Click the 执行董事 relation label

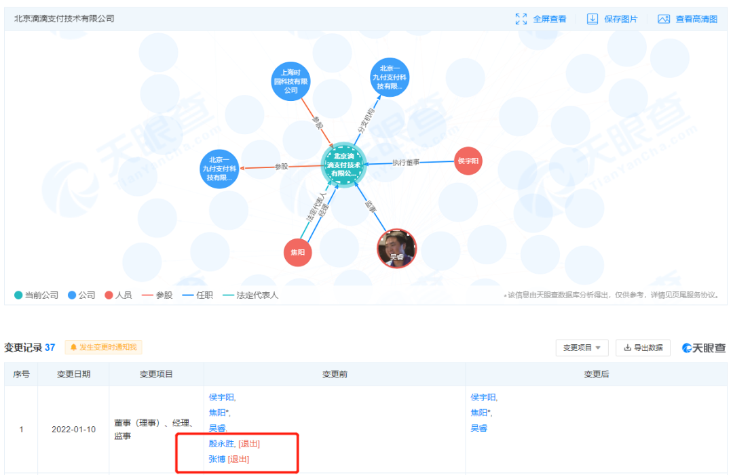click(406, 163)
